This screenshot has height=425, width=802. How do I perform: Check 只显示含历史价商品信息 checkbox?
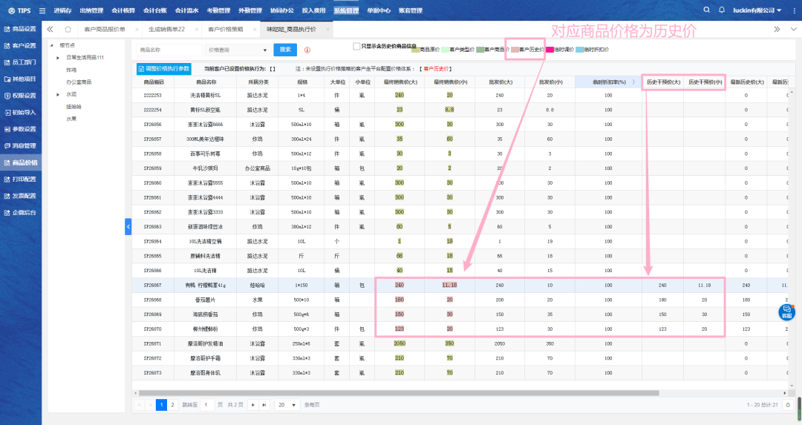click(x=356, y=46)
